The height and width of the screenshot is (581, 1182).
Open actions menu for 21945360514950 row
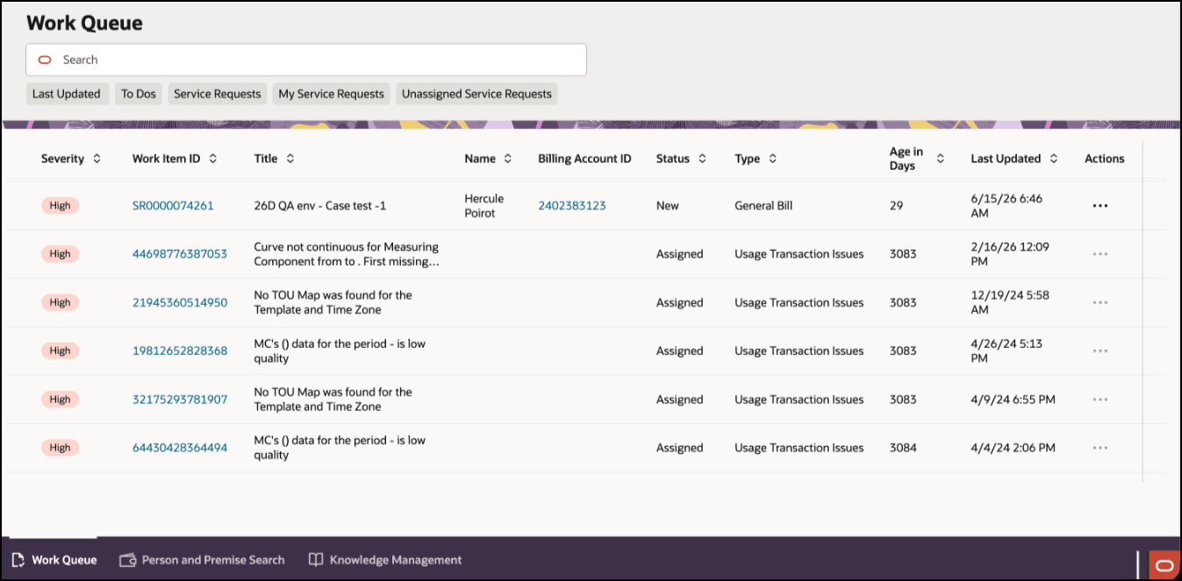coord(1100,302)
